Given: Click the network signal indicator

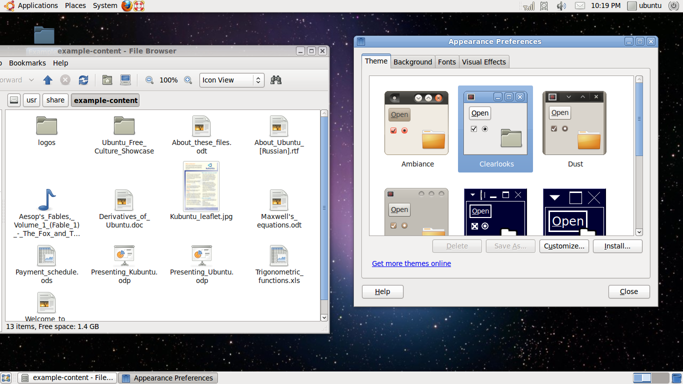Looking at the screenshot, I should coord(528,6).
